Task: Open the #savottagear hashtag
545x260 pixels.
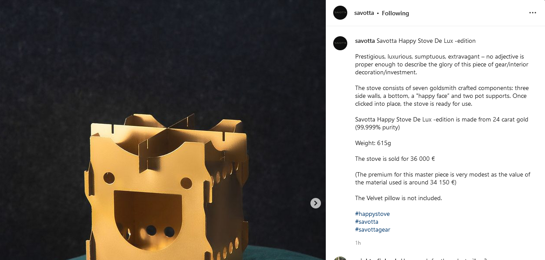Action: (x=373, y=229)
